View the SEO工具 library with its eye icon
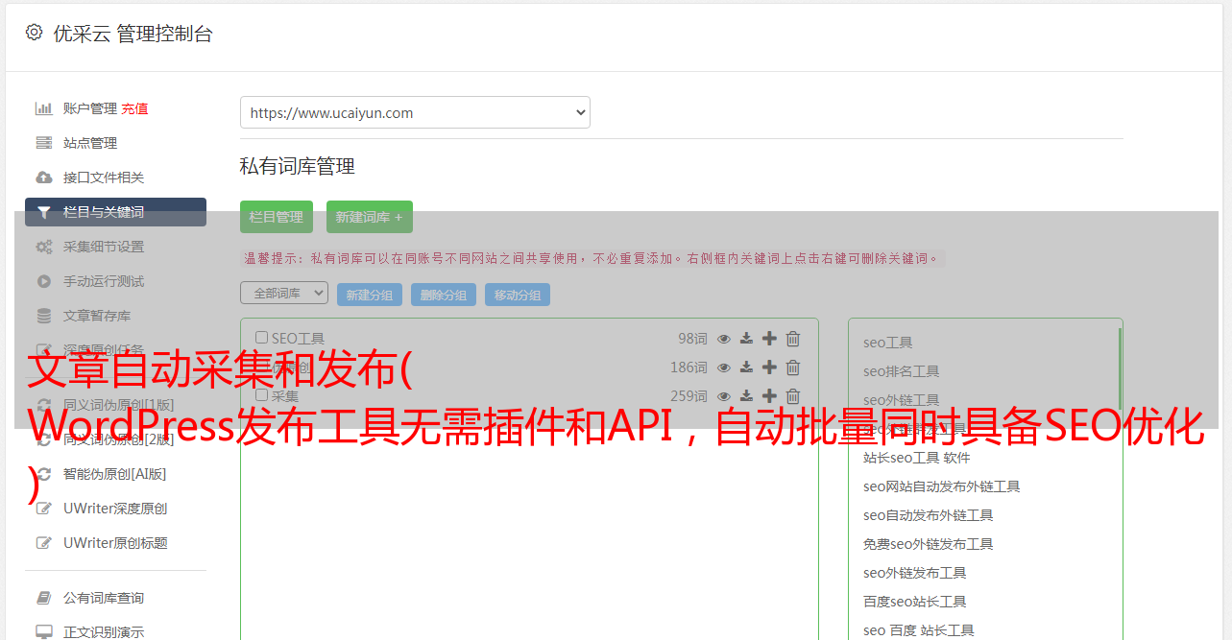 click(x=724, y=339)
